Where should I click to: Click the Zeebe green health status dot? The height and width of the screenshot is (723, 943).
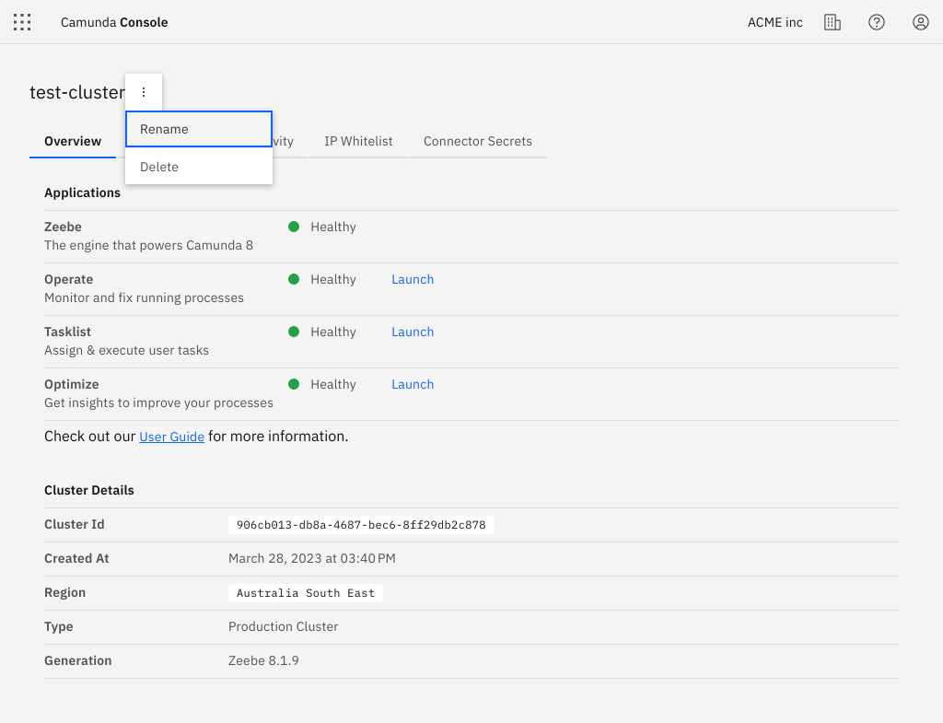(294, 227)
